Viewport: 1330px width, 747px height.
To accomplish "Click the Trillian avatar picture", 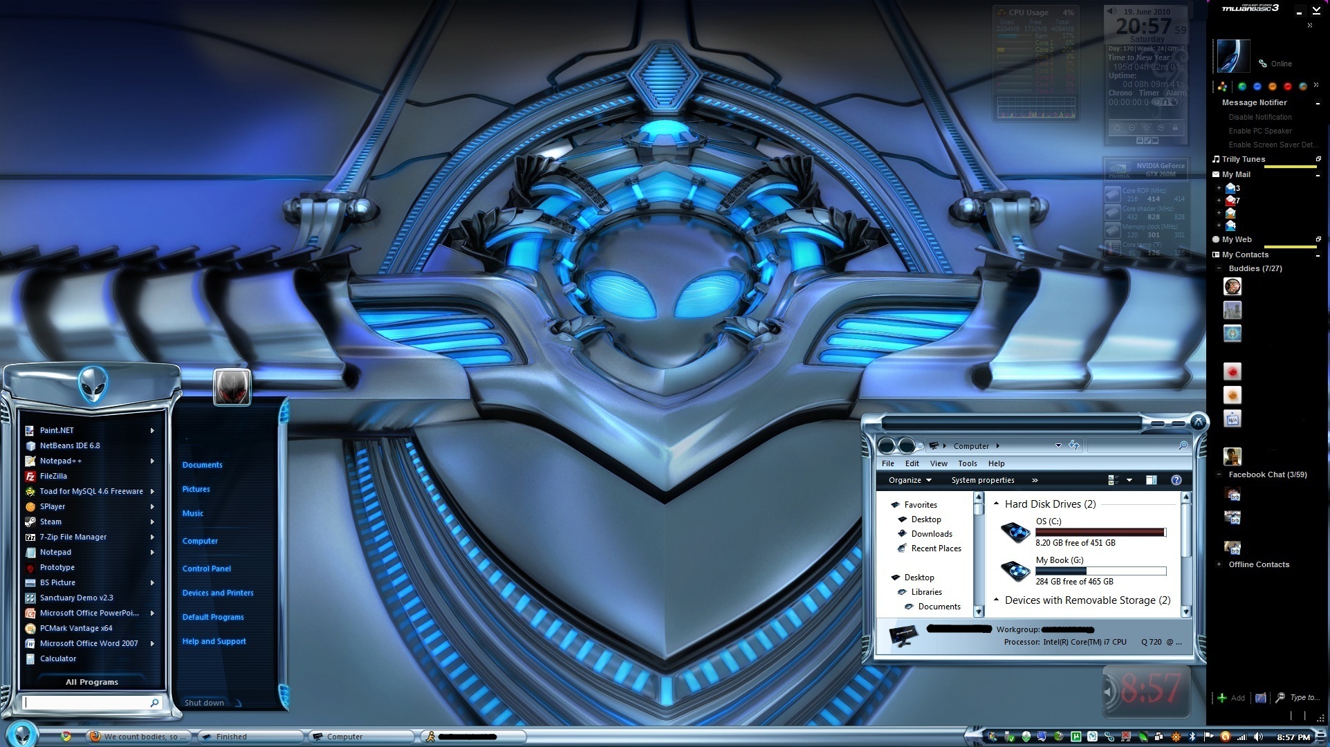I will coord(1233,56).
